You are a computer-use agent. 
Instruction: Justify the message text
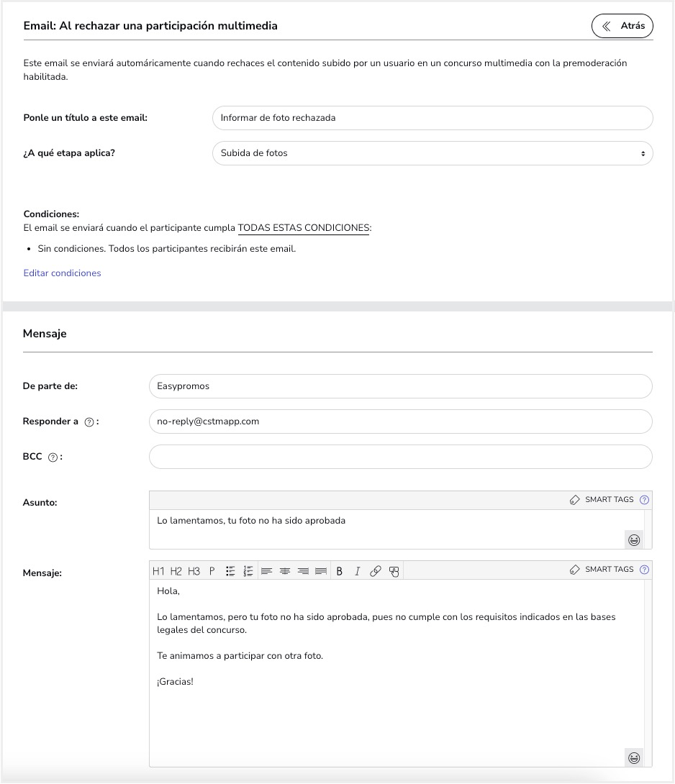[321, 571]
